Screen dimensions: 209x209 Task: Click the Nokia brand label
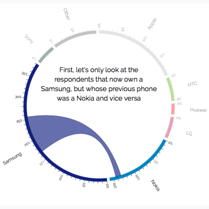[155, 185]
